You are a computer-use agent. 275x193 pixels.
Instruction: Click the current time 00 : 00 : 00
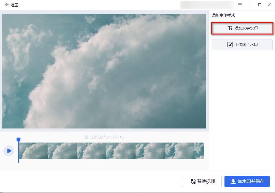tap(94, 137)
